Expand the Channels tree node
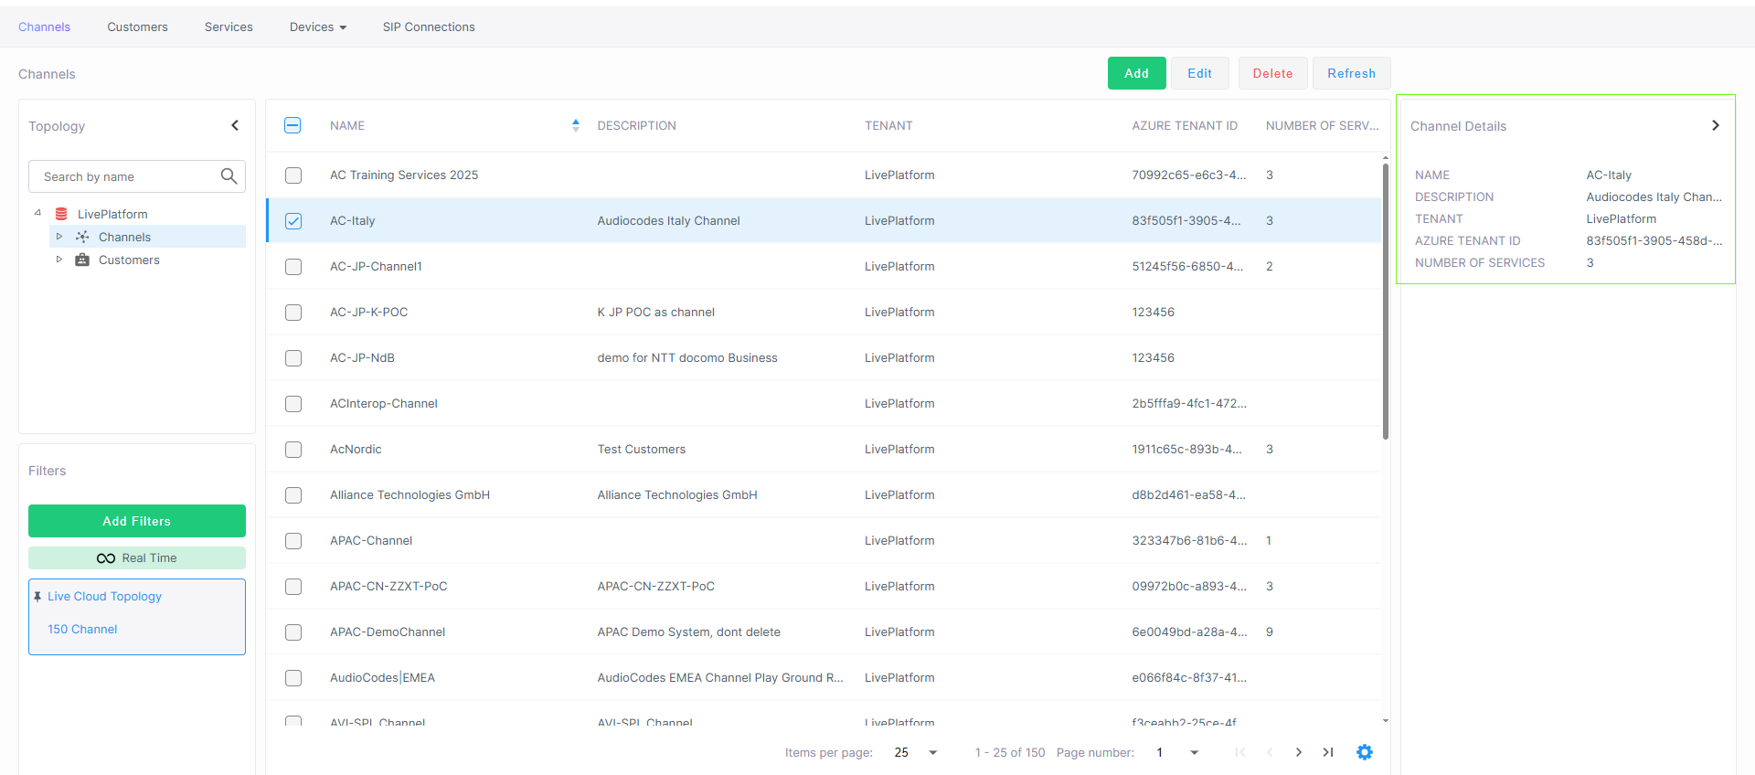The height and width of the screenshot is (775, 1755). pos(59,237)
